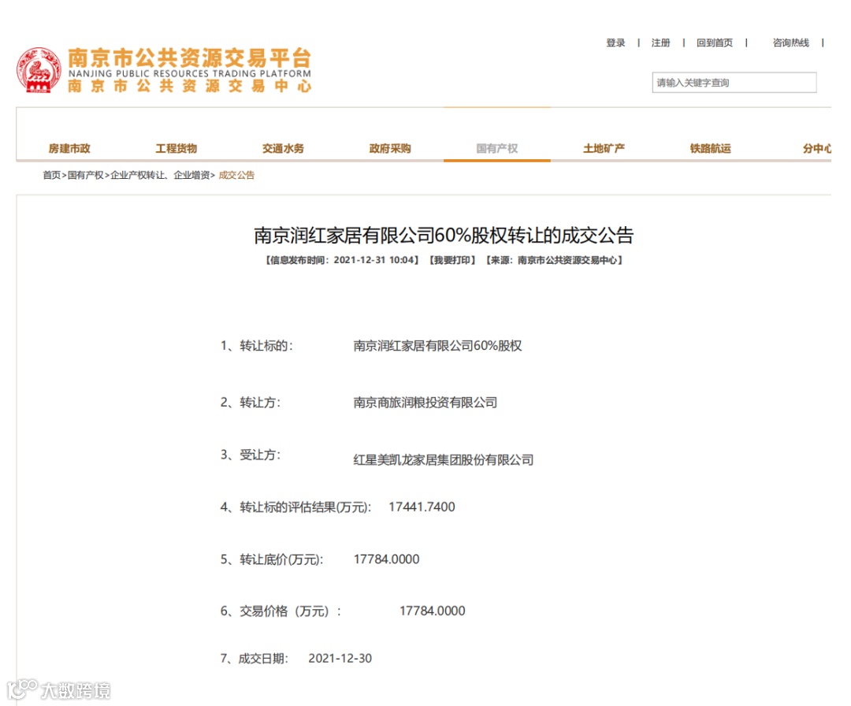Select the 分中心 nav tab

817,148
